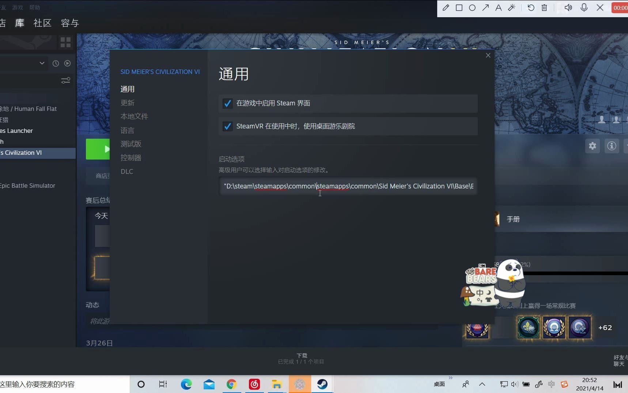This screenshot has width=628, height=393.
Task: Open clock showing 20:52
Action: [590, 384]
